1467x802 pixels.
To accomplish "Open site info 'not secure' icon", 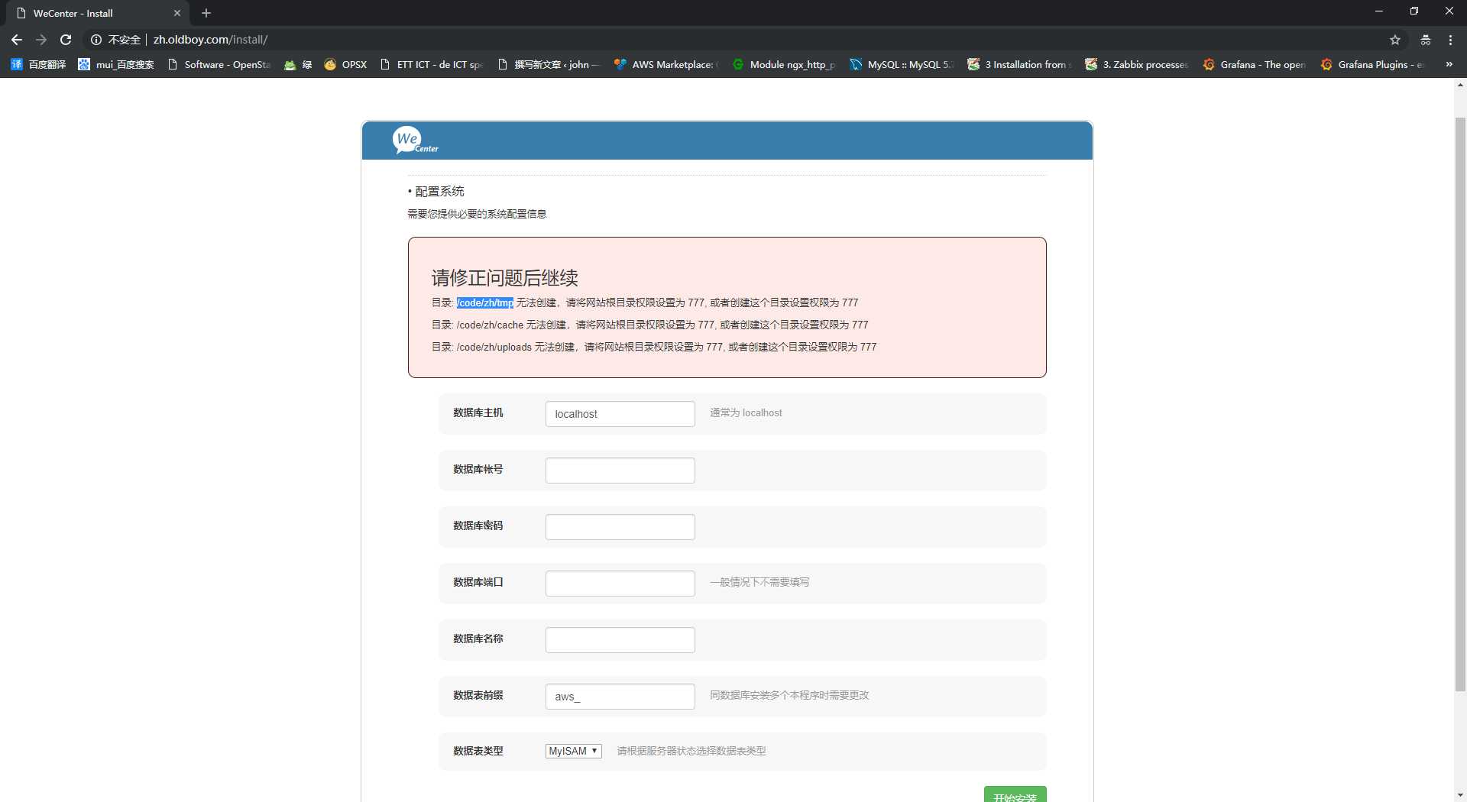I will (96, 40).
